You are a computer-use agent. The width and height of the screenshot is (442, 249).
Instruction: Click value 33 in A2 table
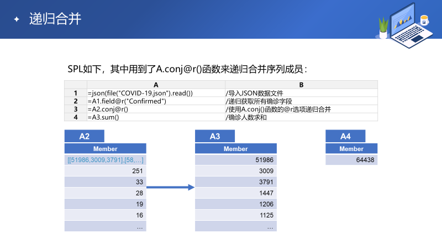coord(105,182)
